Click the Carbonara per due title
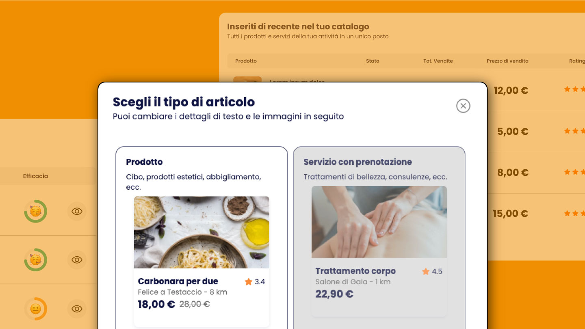 [x=178, y=281]
